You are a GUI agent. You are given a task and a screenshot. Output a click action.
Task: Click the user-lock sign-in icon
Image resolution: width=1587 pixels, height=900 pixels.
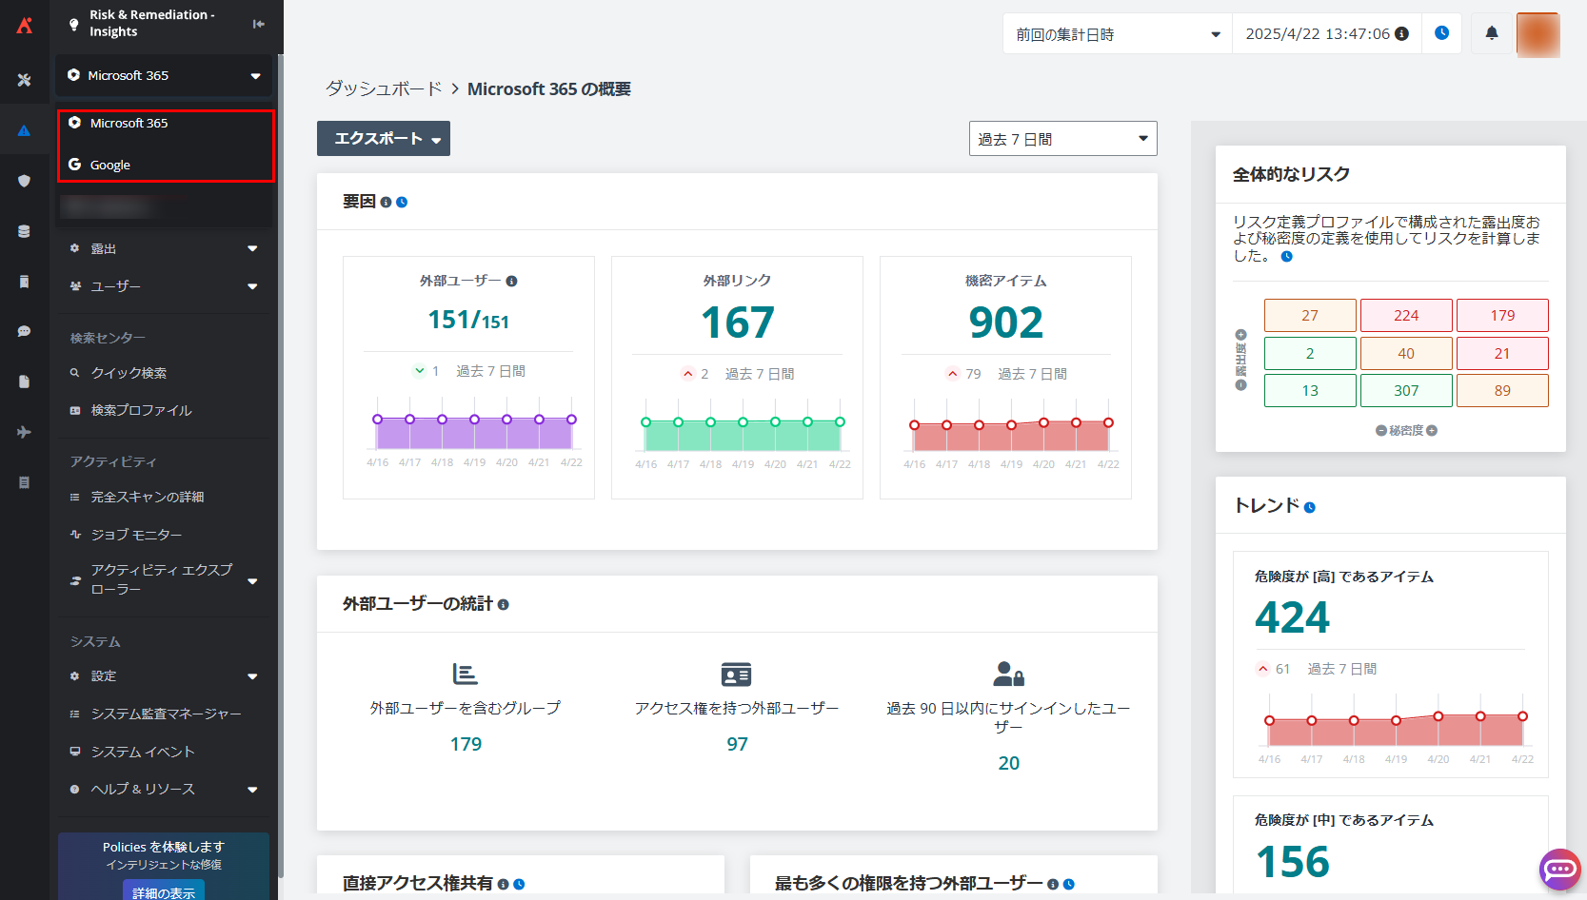tap(1008, 675)
